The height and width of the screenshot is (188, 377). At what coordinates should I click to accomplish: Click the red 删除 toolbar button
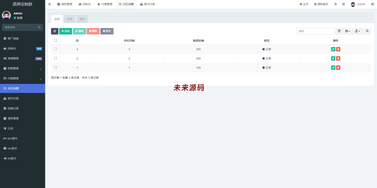click(x=93, y=31)
